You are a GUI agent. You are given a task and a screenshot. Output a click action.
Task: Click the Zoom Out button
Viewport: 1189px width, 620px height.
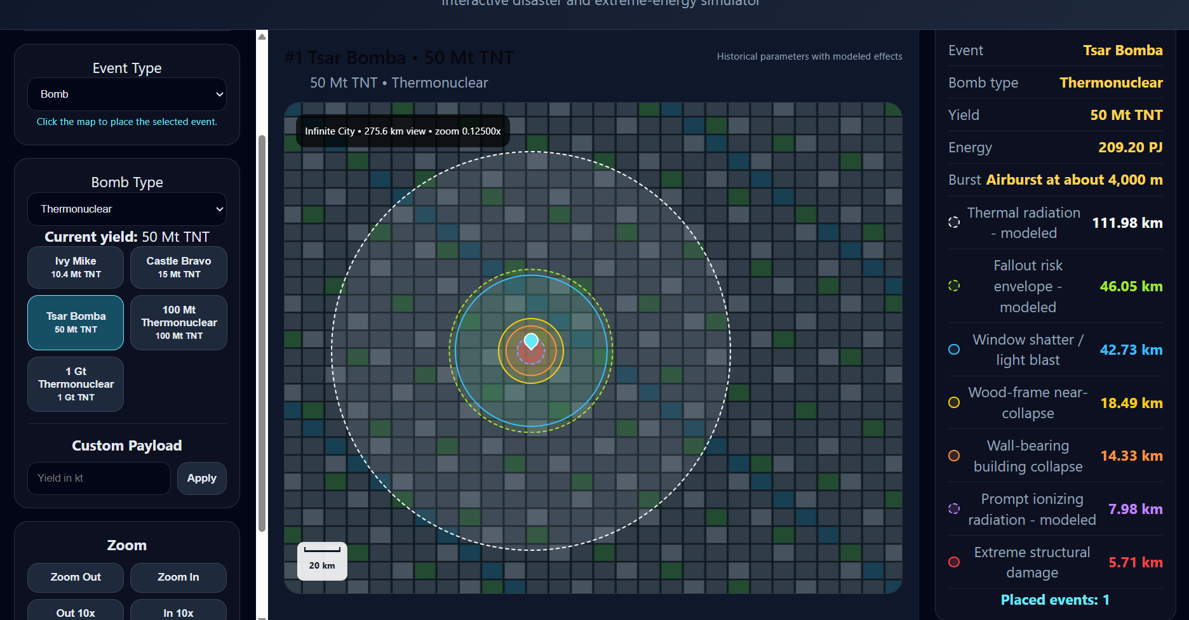tap(76, 577)
